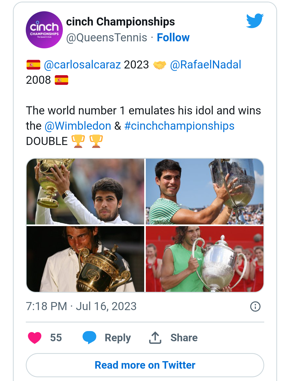
Task: Open the cinch Championships profile avatar
Action: click(x=44, y=30)
